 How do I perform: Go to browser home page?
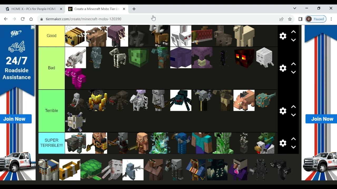pos(31,19)
